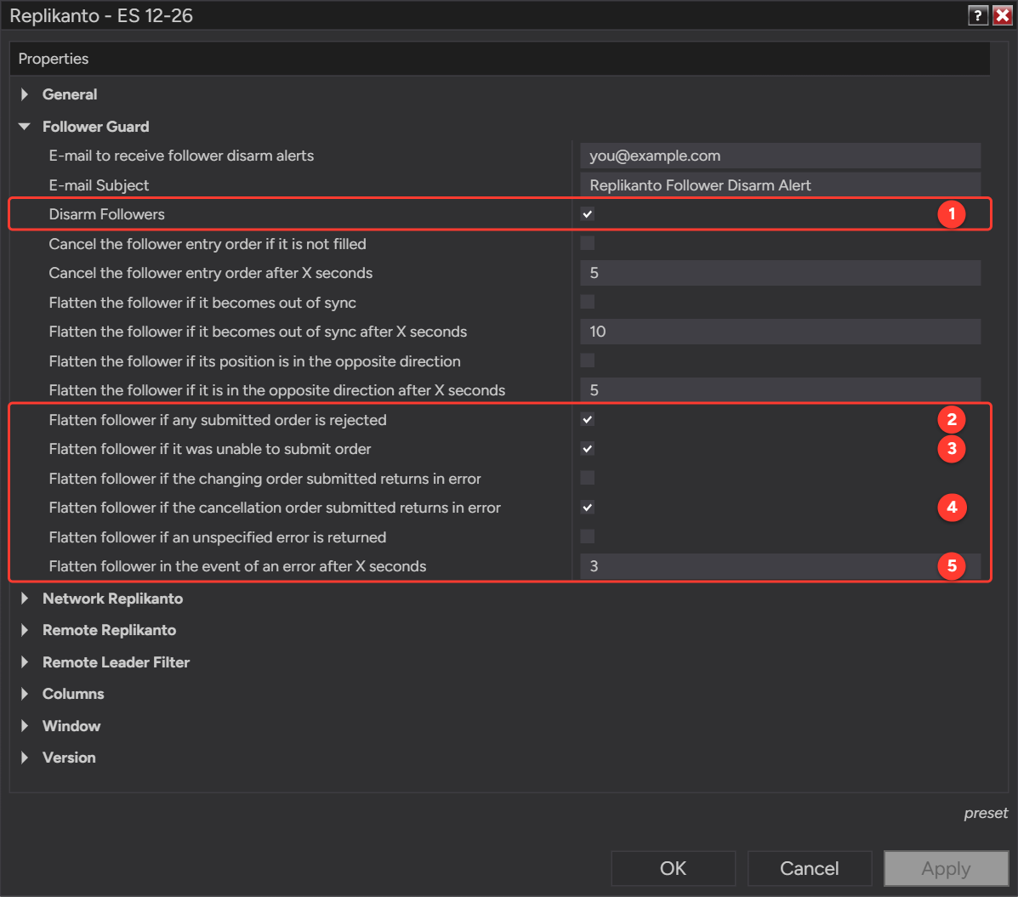1018x897 pixels.
Task: Click the 'Version' section title
Action: [69, 758]
